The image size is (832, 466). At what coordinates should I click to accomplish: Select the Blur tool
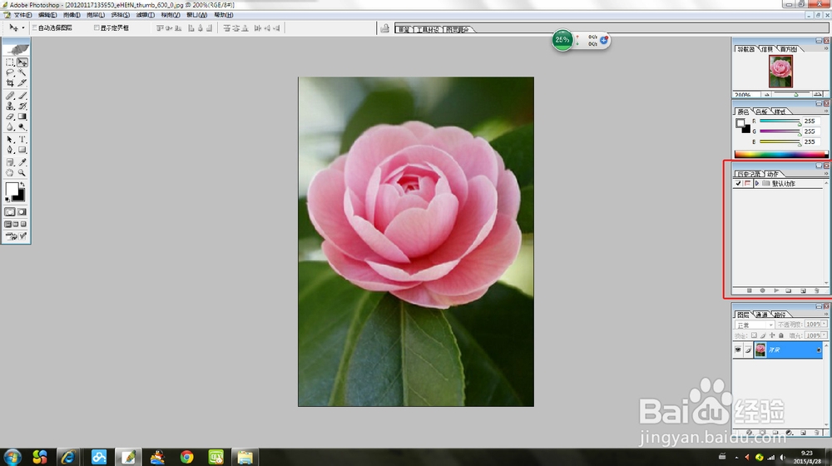point(9,127)
